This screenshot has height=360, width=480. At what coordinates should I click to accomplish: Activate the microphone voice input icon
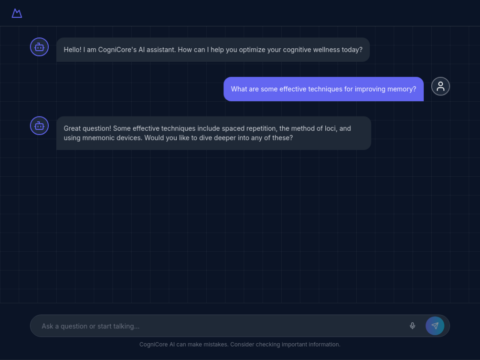(x=412, y=326)
